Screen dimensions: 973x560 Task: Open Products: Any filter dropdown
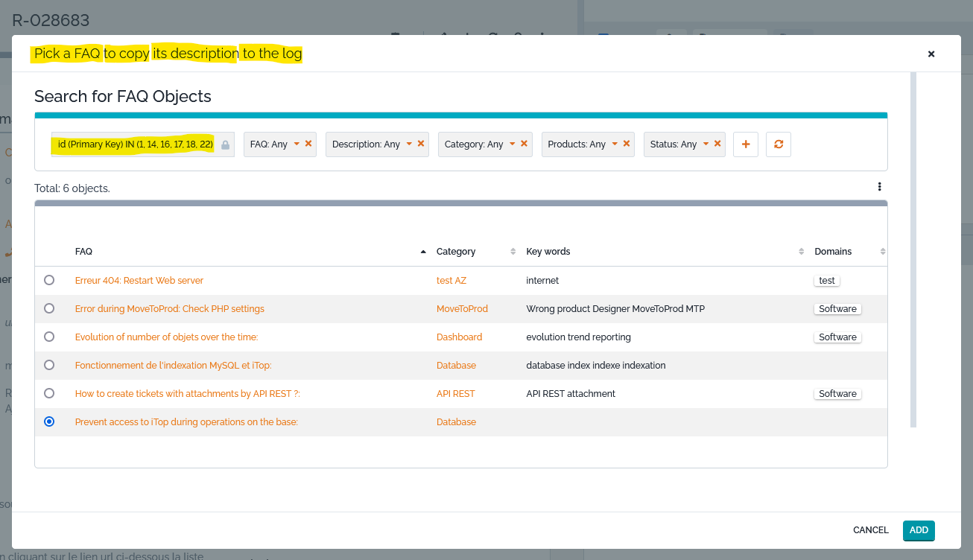[x=615, y=144]
